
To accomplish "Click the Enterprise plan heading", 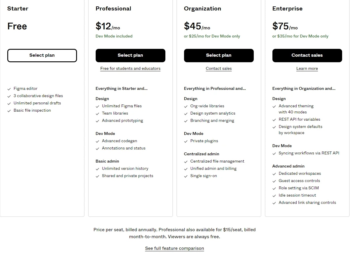I will coord(287,9).
